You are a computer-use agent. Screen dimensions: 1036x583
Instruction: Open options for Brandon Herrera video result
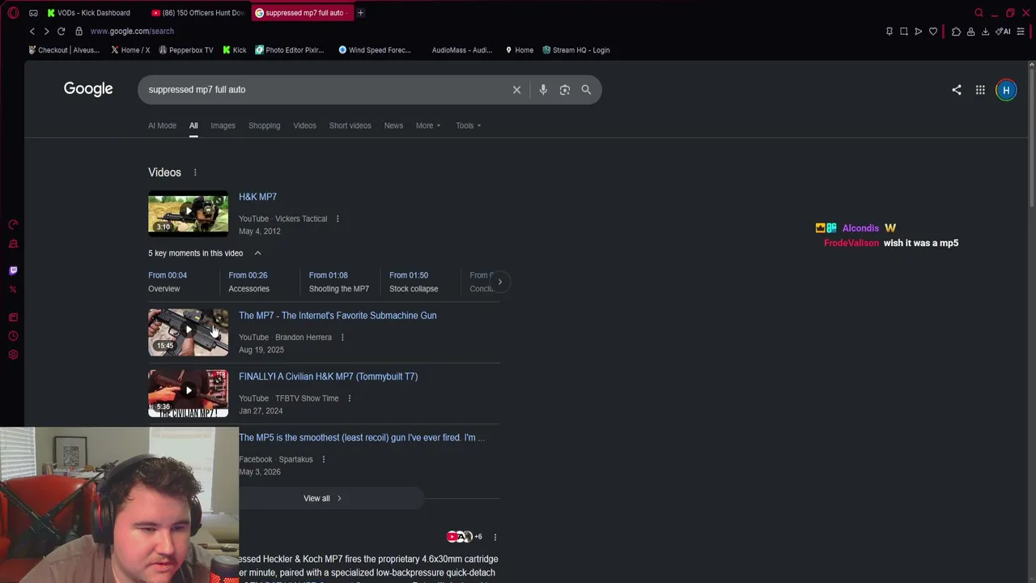(x=342, y=337)
